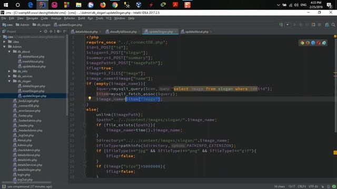Select deleteAbout.php in project tree
The height and width of the screenshot is (189, 337).
click(33, 57)
